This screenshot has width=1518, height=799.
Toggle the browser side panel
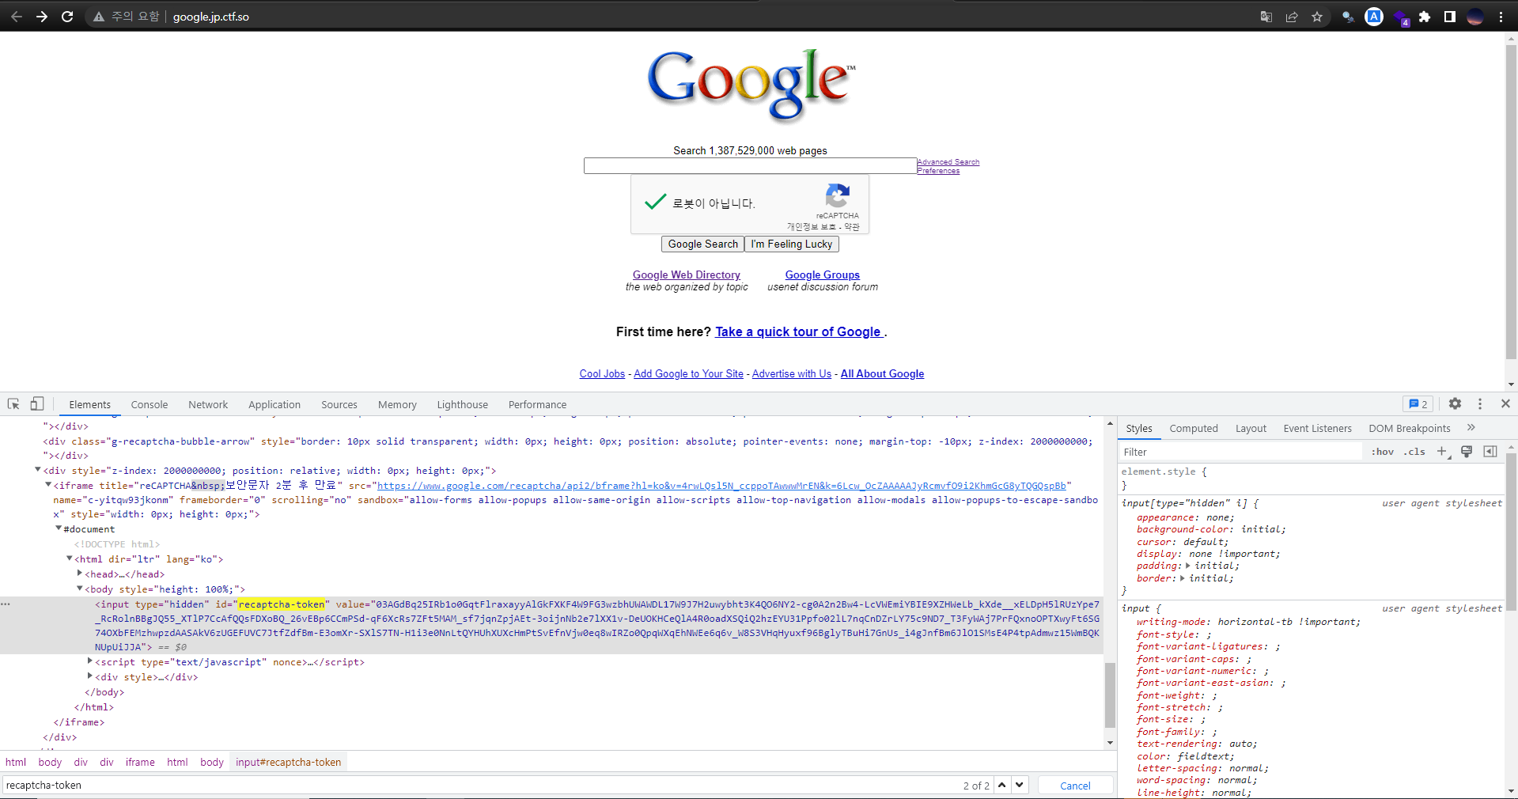(x=1450, y=17)
